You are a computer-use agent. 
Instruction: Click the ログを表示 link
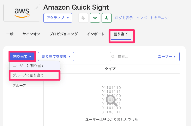124,18
